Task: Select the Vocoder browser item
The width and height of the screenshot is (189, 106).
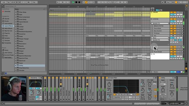Action: pos(22,70)
